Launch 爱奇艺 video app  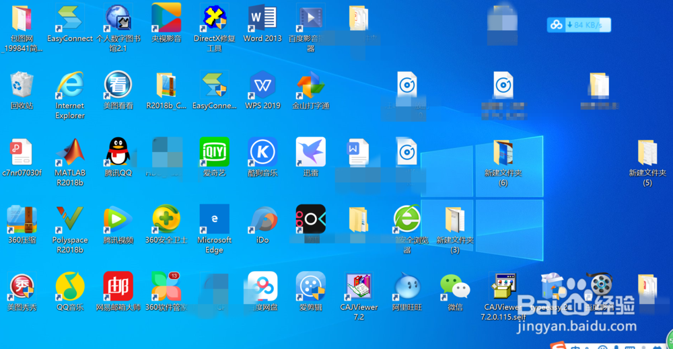214,152
